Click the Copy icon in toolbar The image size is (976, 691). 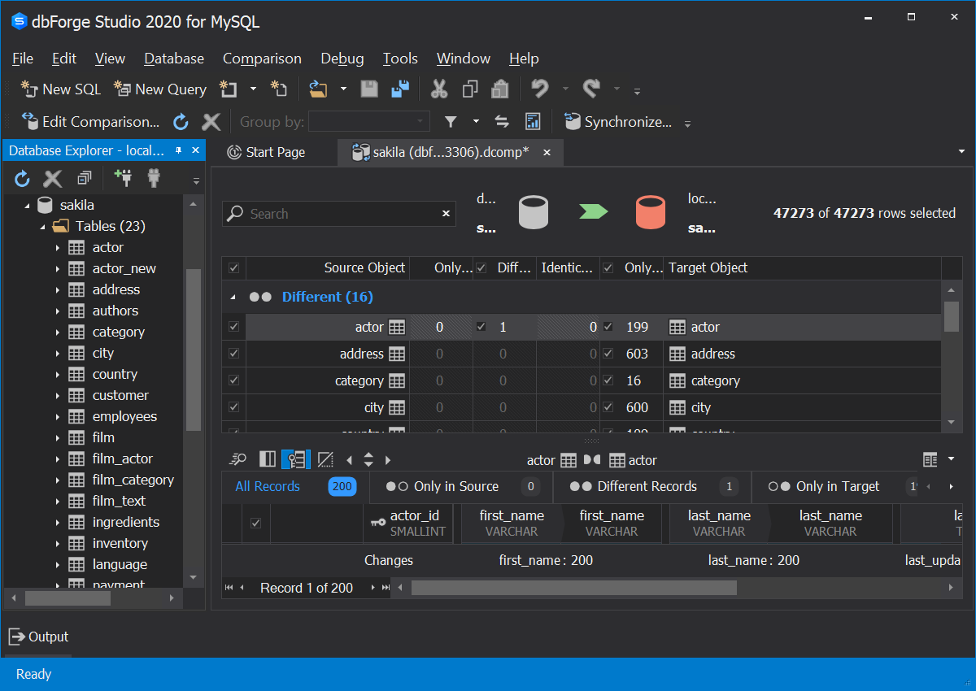pos(469,89)
